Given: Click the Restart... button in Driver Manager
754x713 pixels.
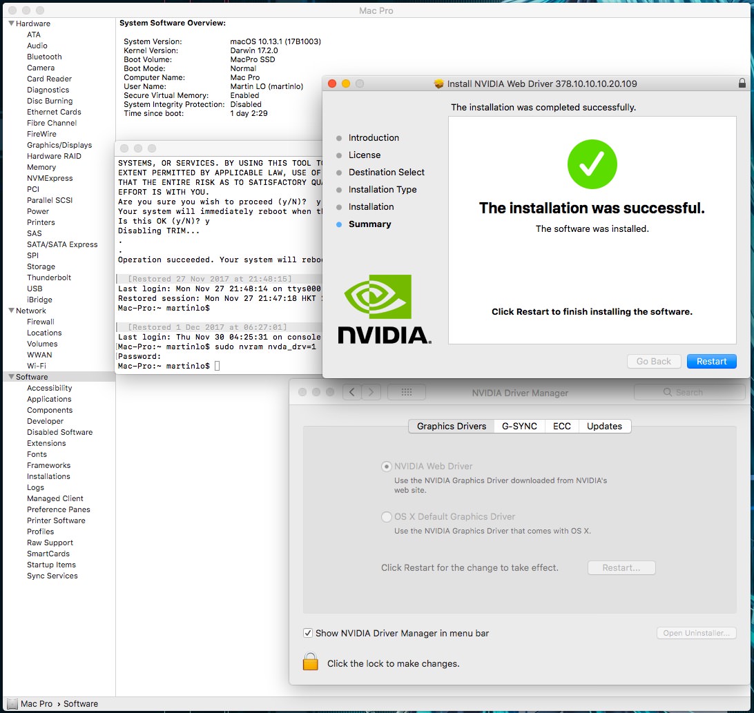Looking at the screenshot, I should 621,568.
